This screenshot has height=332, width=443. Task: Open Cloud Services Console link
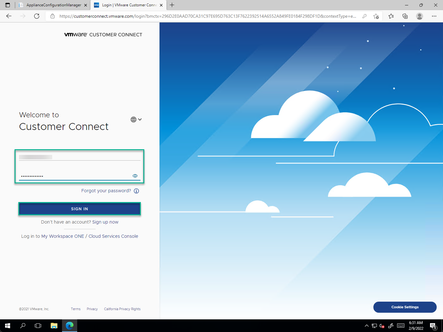(113, 236)
